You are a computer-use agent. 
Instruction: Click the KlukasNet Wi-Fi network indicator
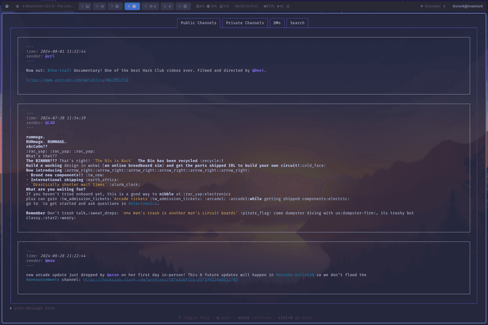430,6
